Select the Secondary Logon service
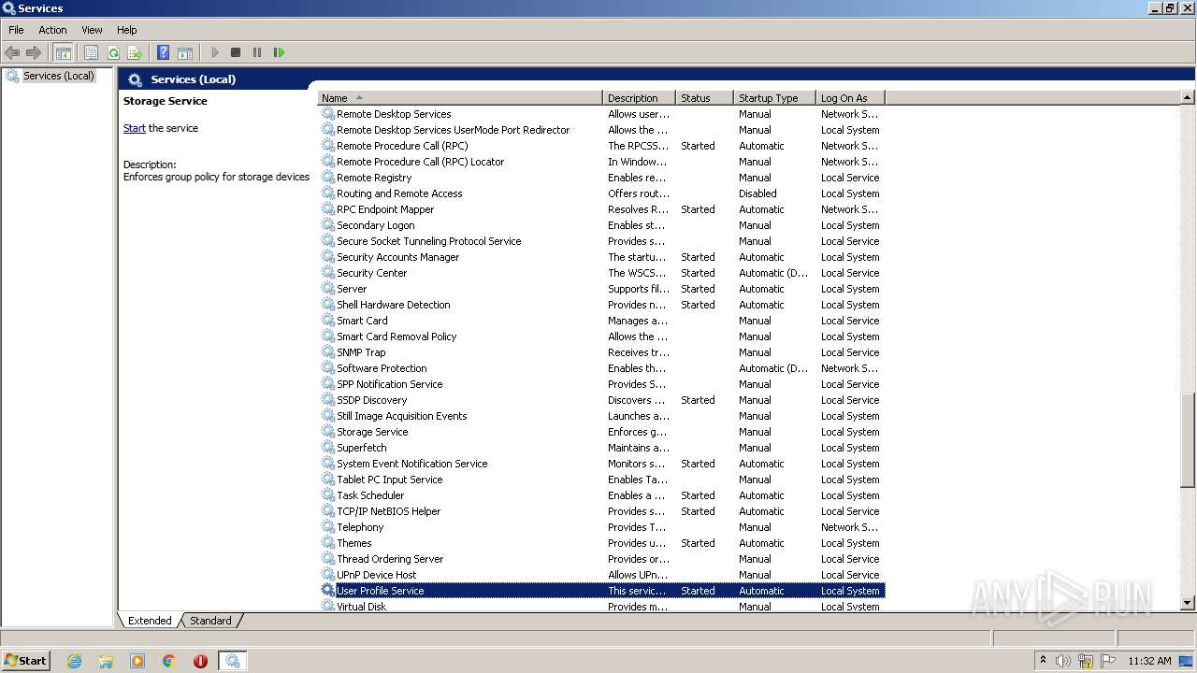Screen dimensions: 1197x673 coord(601,225)
